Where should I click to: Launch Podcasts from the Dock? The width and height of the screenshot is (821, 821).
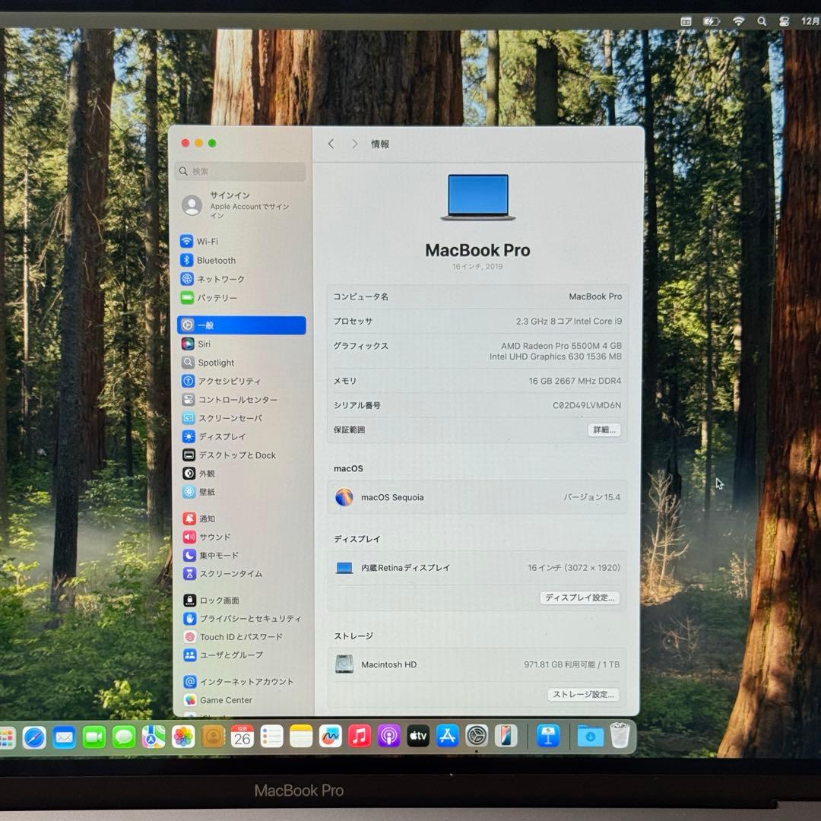pyautogui.click(x=387, y=736)
